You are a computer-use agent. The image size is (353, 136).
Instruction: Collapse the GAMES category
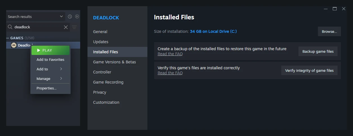point(8,38)
